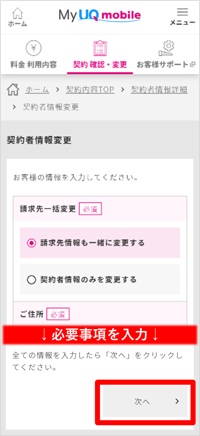Image resolution: width=200 pixels, height=436 pixels.
Task: Open 契約者情報詳細 breadcrumb link
Action: [x=159, y=89]
